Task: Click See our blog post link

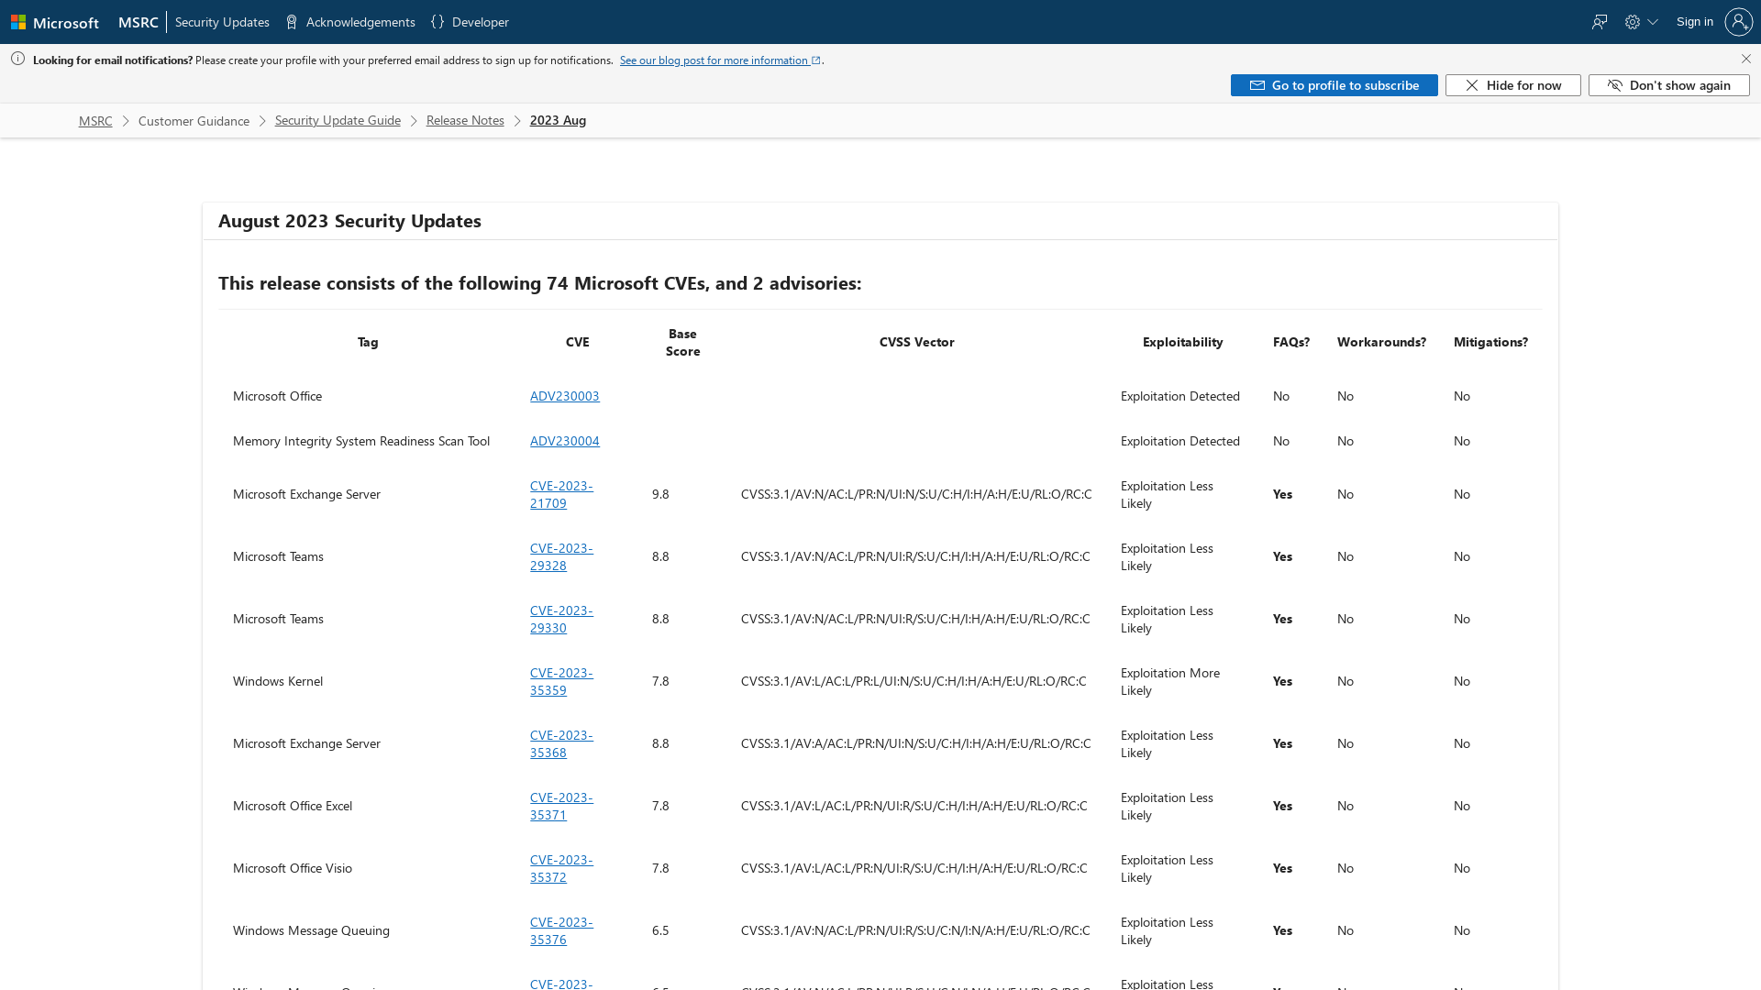Action: [x=714, y=60]
